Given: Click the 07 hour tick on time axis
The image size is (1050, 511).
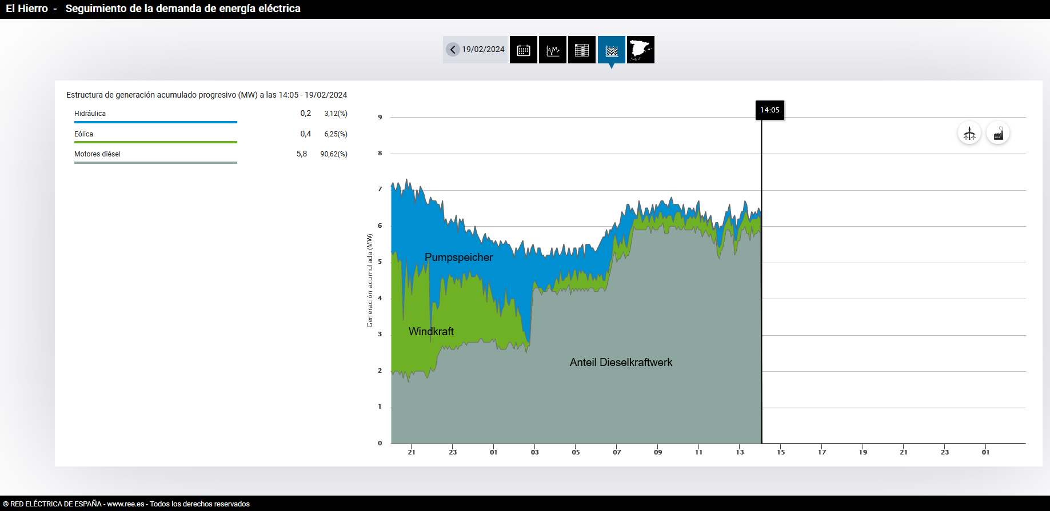Looking at the screenshot, I should 617,452.
